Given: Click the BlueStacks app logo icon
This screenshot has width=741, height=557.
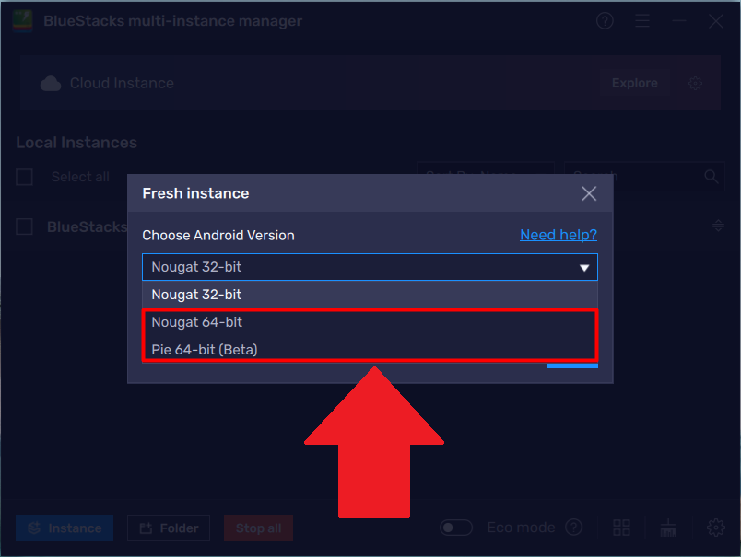Looking at the screenshot, I should tap(22, 21).
